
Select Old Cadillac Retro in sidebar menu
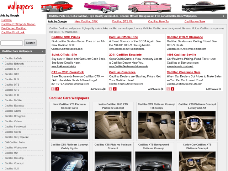click(x=15, y=142)
